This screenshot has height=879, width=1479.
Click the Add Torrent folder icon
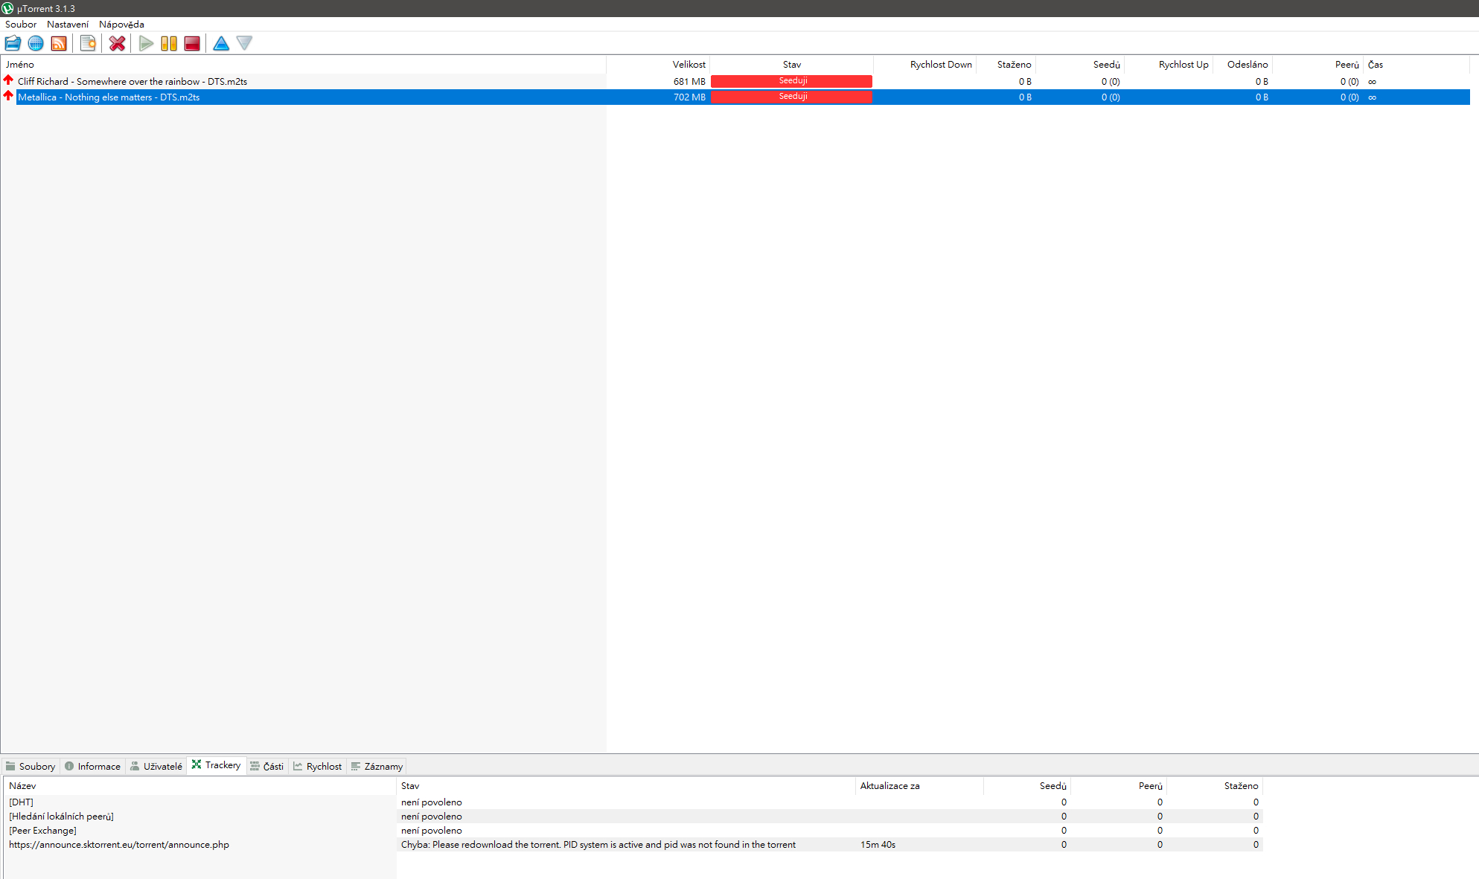[13, 43]
